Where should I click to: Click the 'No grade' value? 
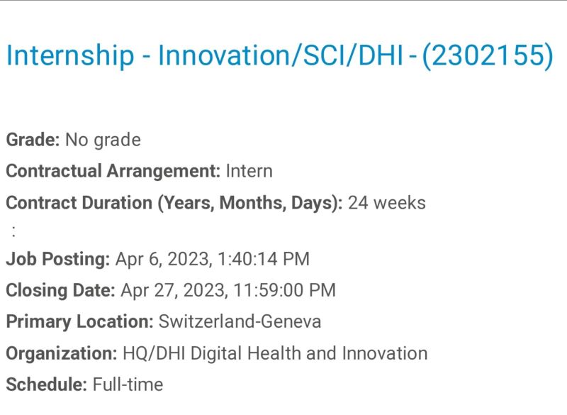point(103,140)
